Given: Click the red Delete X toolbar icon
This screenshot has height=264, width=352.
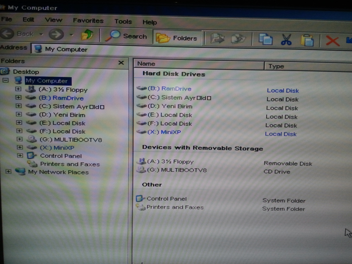Looking at the screenshot, I should (x=332, y=41).
